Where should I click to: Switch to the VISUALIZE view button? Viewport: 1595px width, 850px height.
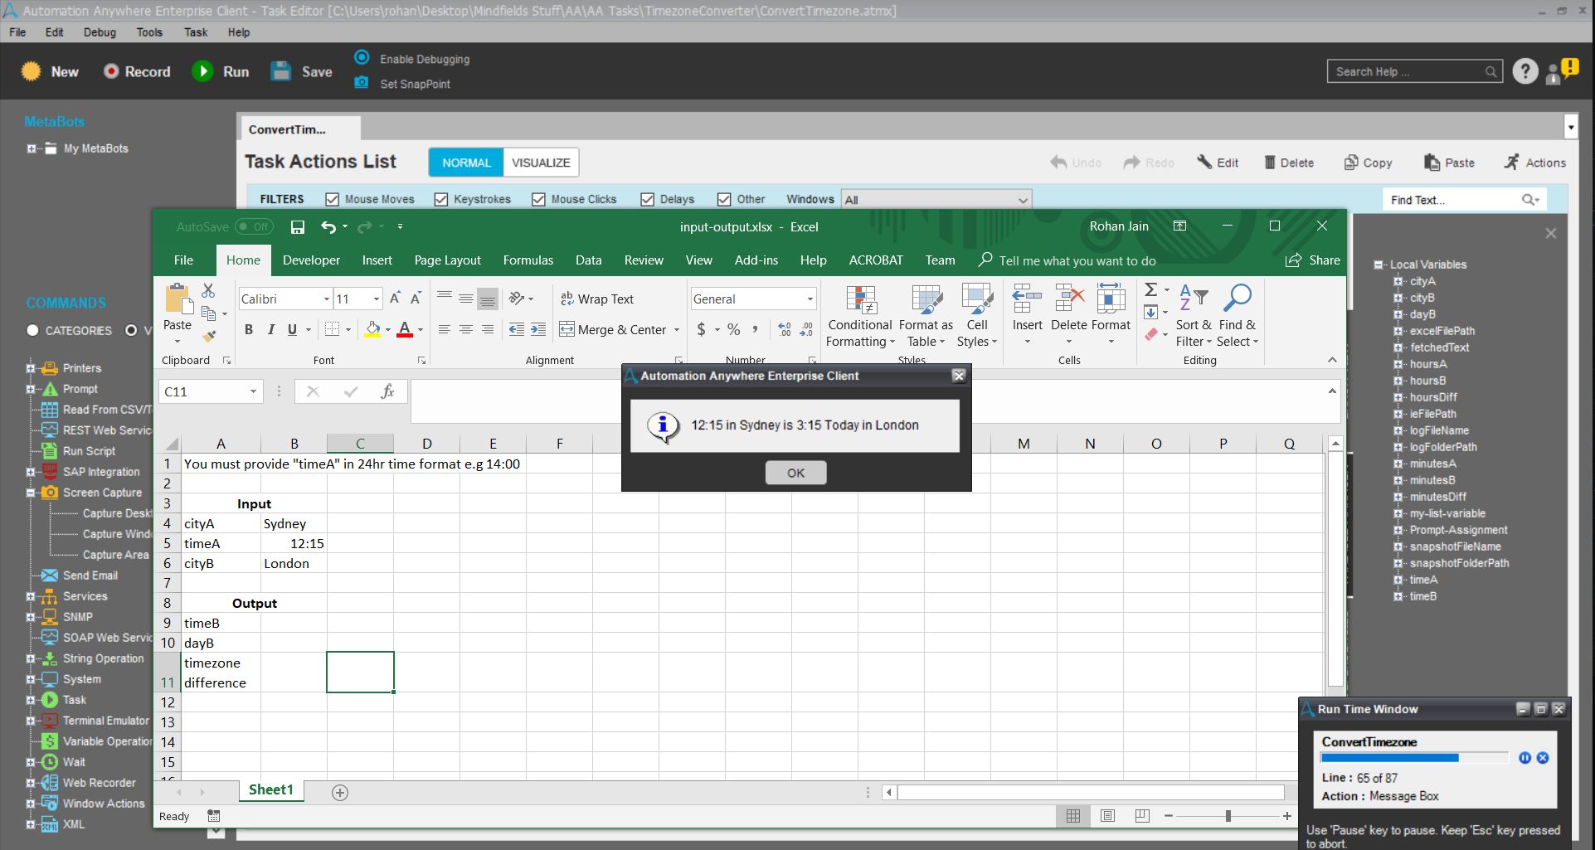[541, 163]
